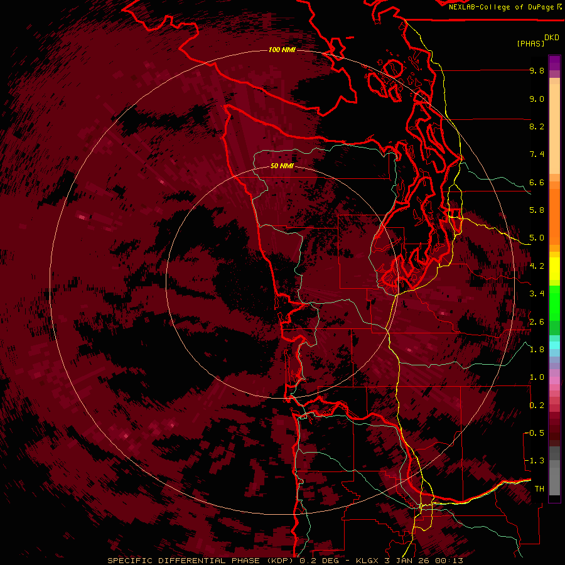Pick the dark orange color scale segment
Image resolution: width=565 pixels, height=565 pixels.
pyautogui.click(x=554, y=216)
